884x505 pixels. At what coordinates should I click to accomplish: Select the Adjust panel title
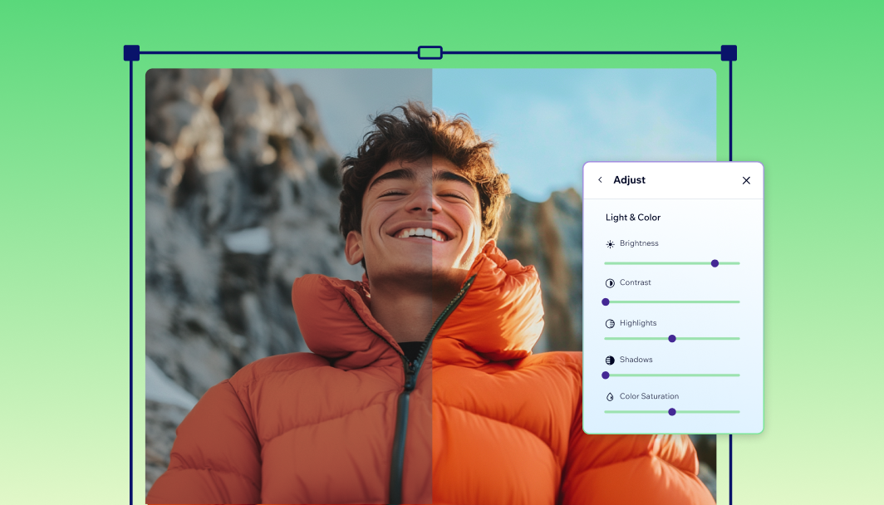(x=629, y=179)
